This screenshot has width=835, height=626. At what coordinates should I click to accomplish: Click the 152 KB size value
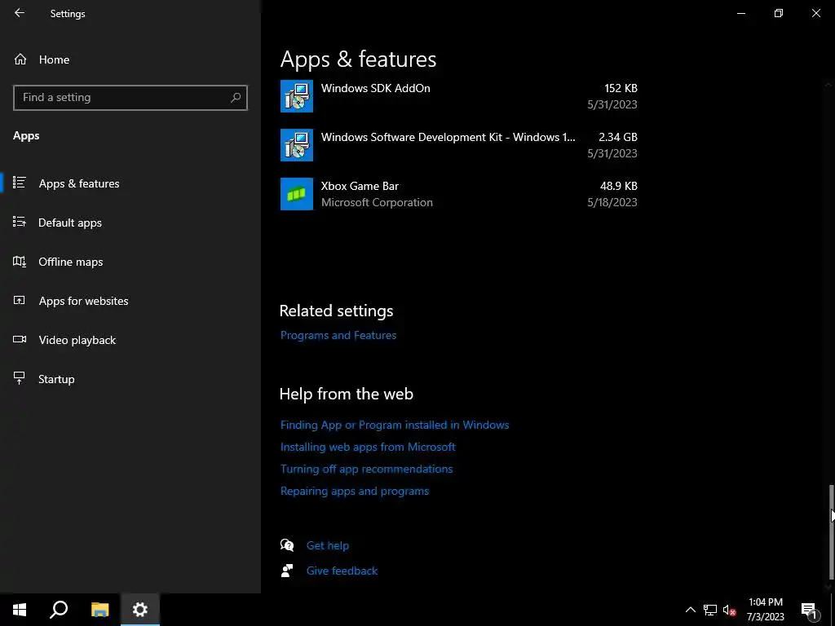pos(621,88)
